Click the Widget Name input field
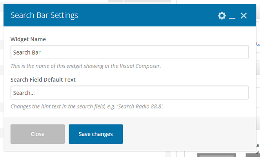The image size is (260, 157). click(129, 52)
